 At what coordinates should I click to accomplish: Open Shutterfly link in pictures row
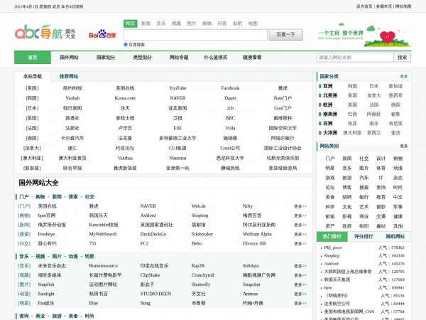201,284
